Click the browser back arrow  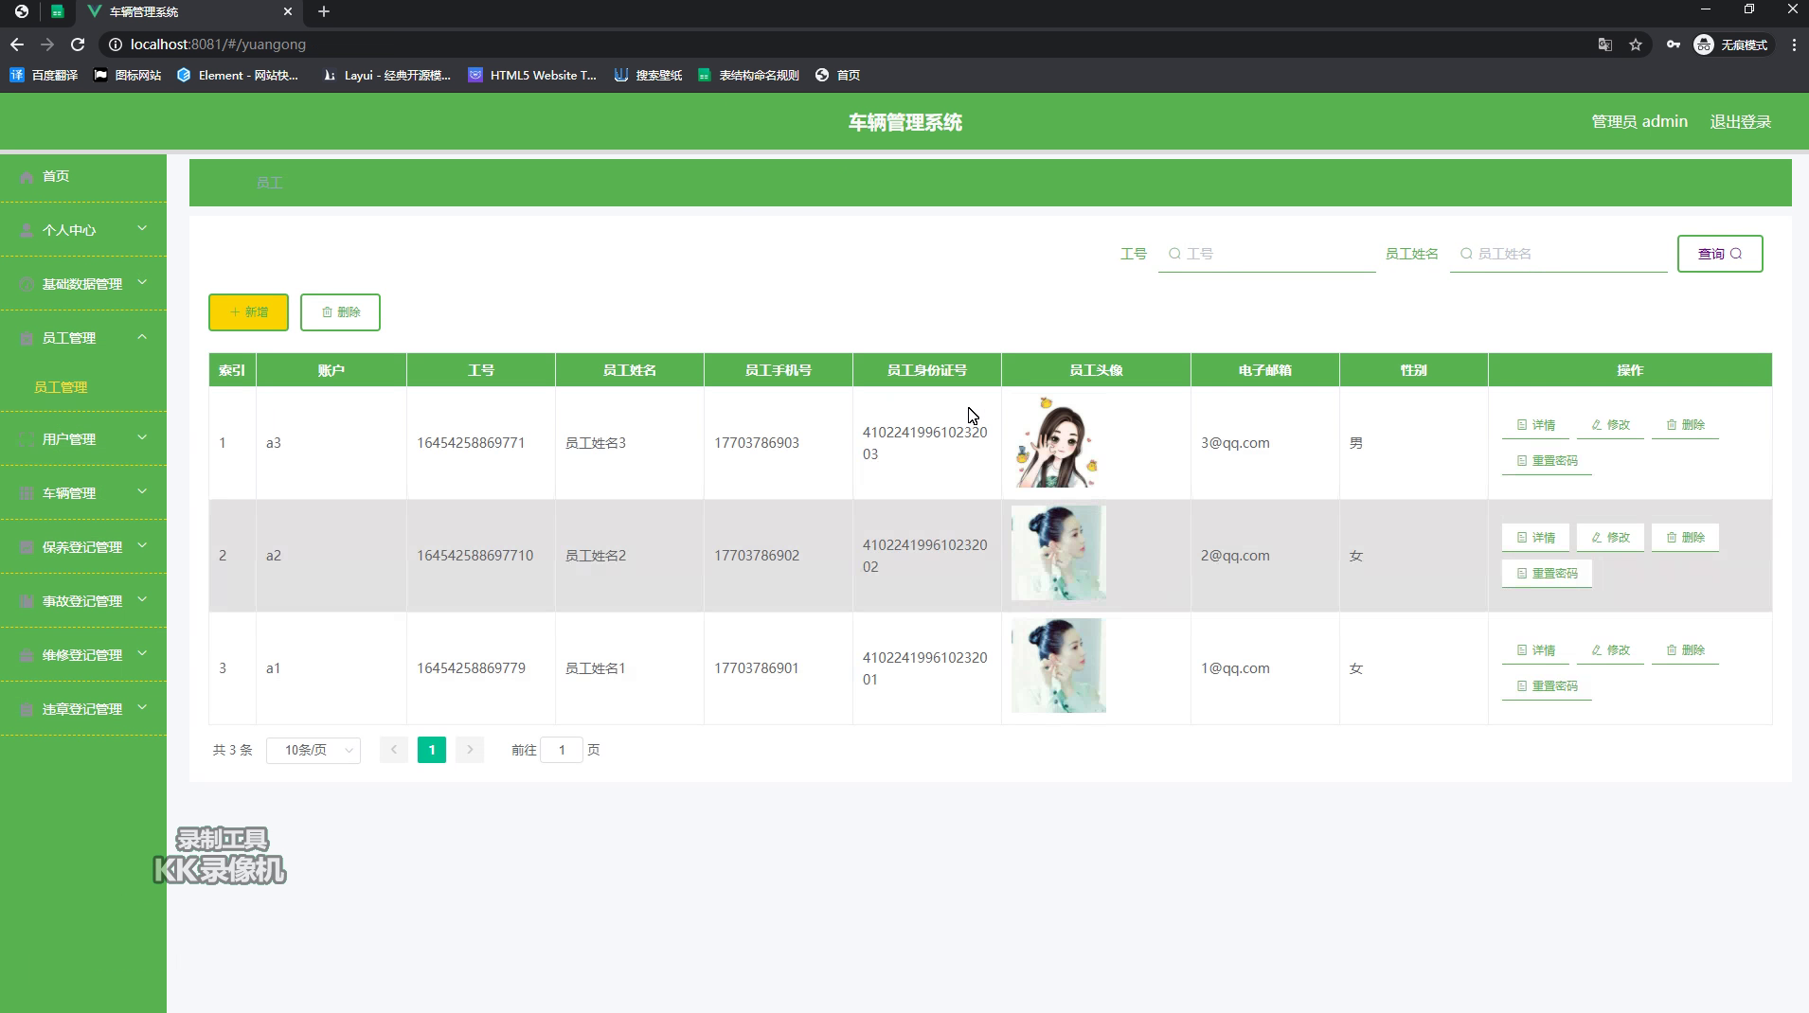pos(17,44)
